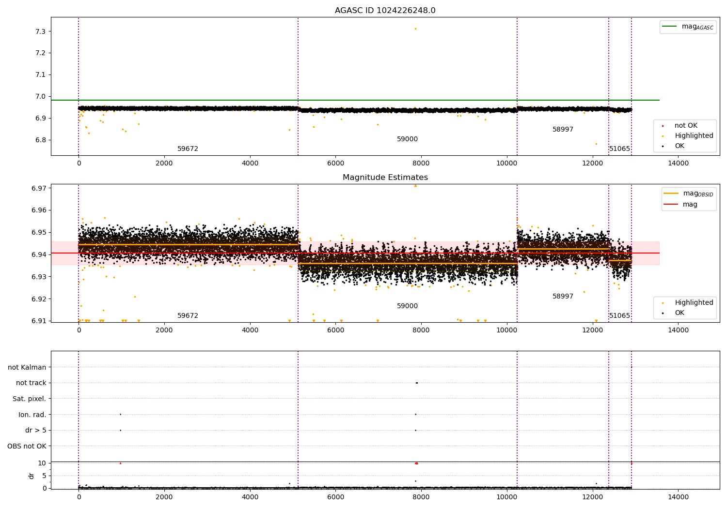Click obsid label 51065 in top plot
The image size is (727, 508).
(619, 149)
